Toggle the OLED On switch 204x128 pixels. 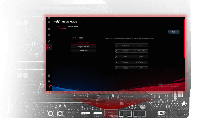[x=74, y=38]
